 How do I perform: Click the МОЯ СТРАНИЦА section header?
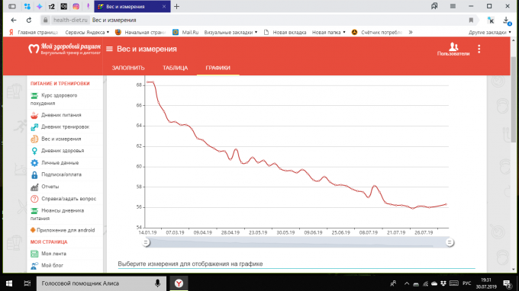pos(49,242)
